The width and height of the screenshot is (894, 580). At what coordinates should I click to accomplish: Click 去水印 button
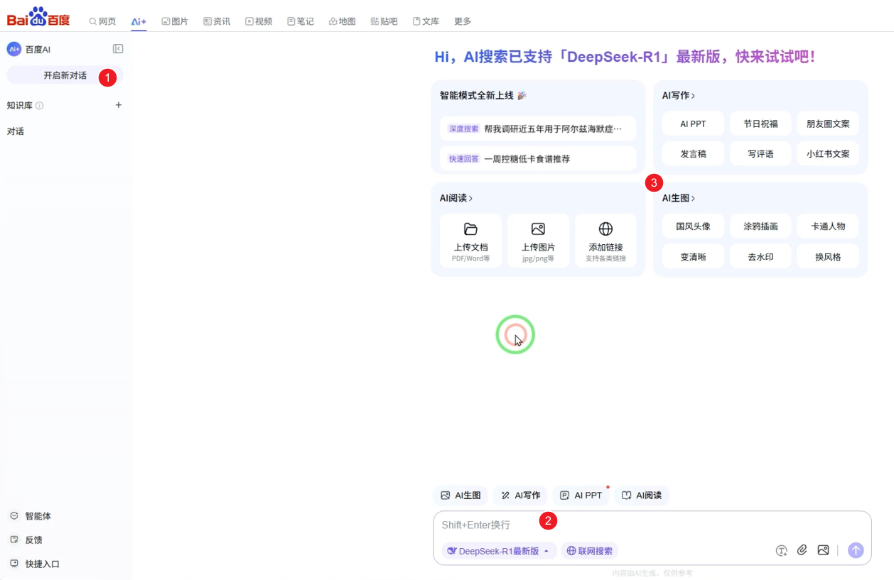[x=760, y=256]
